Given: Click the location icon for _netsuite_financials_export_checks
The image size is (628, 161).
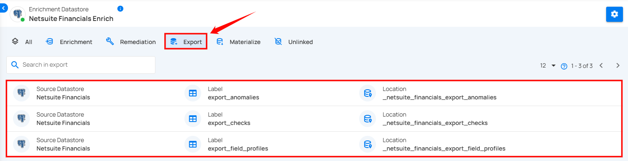Looking at the screenshot, I should [x=368, y=119].
